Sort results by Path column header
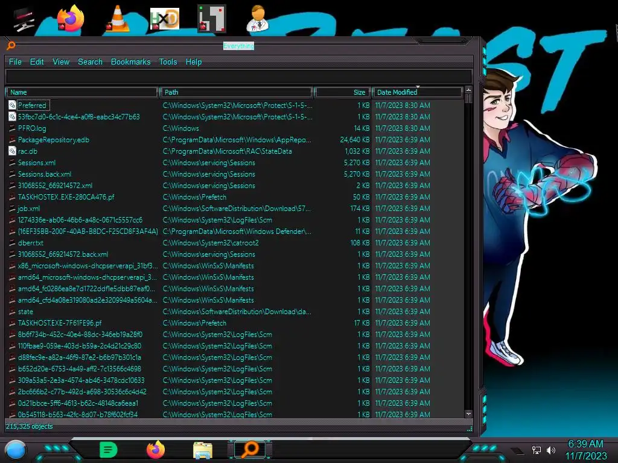The image size is (618, 463). [x=237, y=92]
